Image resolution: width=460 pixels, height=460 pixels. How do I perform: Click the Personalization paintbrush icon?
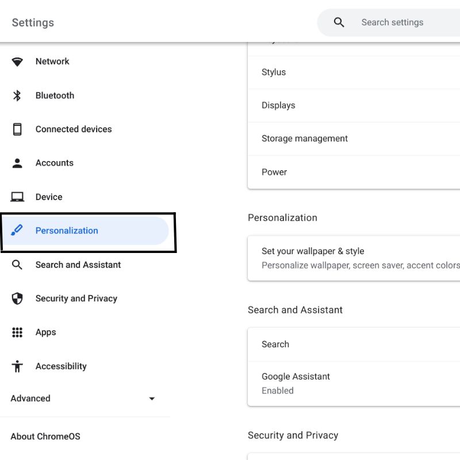coord(17,231)
